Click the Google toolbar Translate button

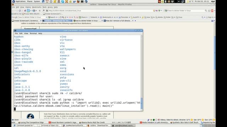(x=123, y=17)
